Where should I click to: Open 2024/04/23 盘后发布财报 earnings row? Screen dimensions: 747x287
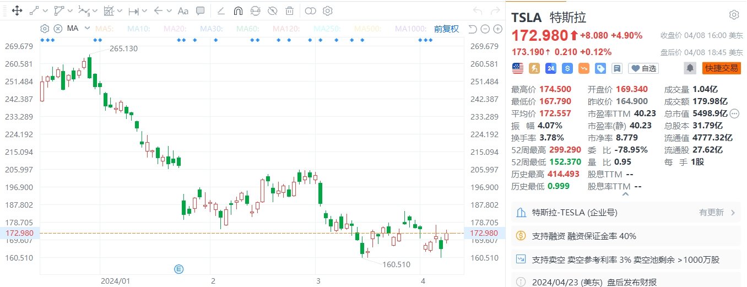(626, 280)
